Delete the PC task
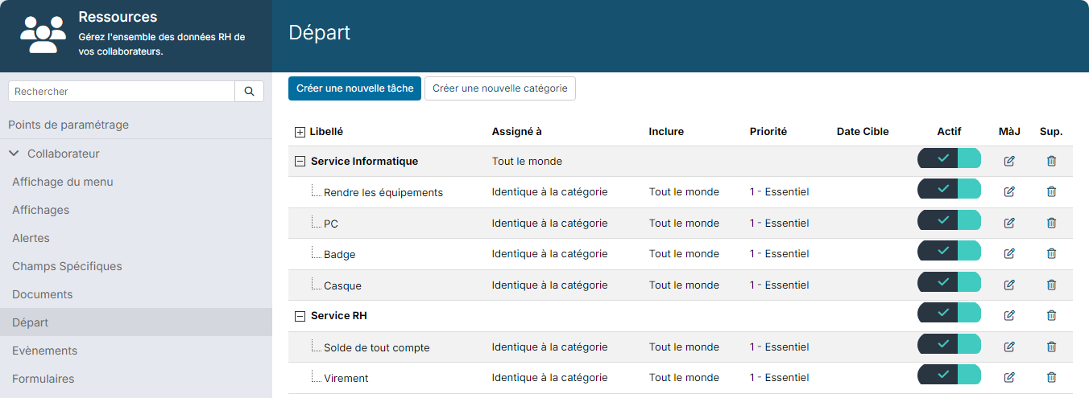Viewport: 1089px width, 398px height. tap(1051, 223)
